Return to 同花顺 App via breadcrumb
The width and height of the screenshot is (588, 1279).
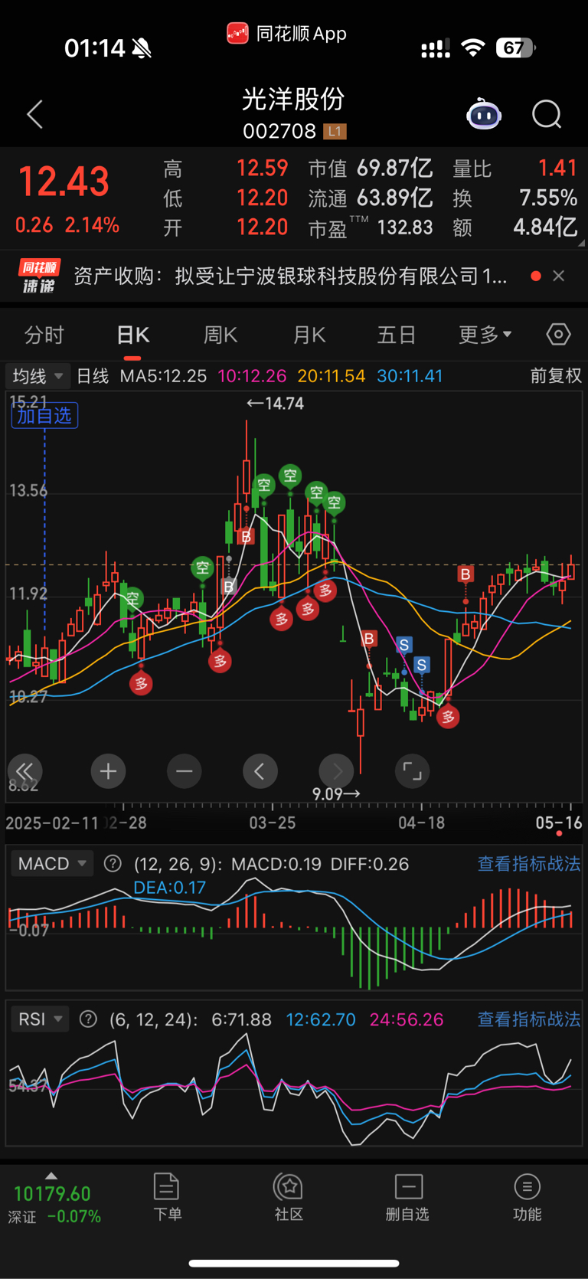[287, 34]
